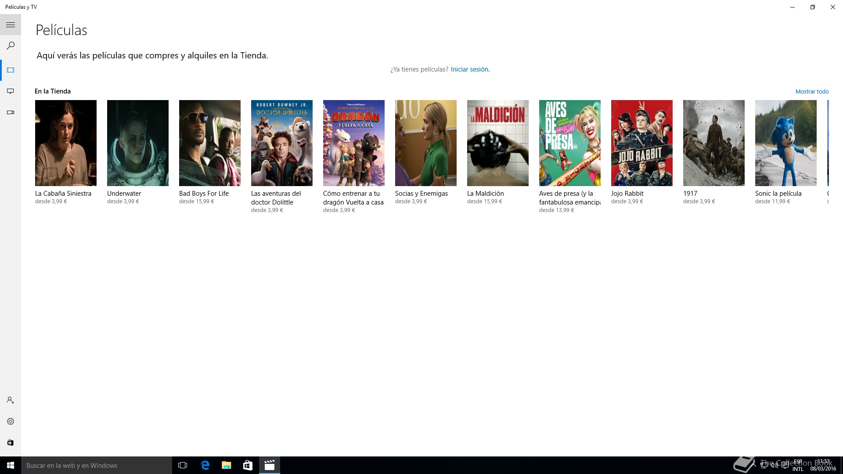
Task: Open Bad Boys For Life poster
Action: 210,143
